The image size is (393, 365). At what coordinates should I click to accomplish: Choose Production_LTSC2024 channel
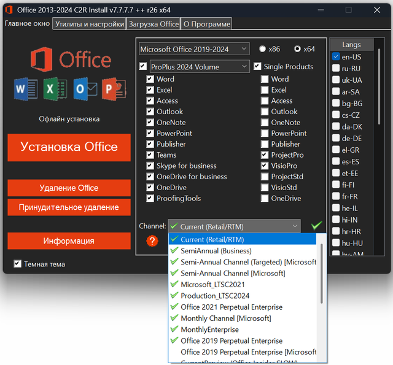(x=243, y=296)
